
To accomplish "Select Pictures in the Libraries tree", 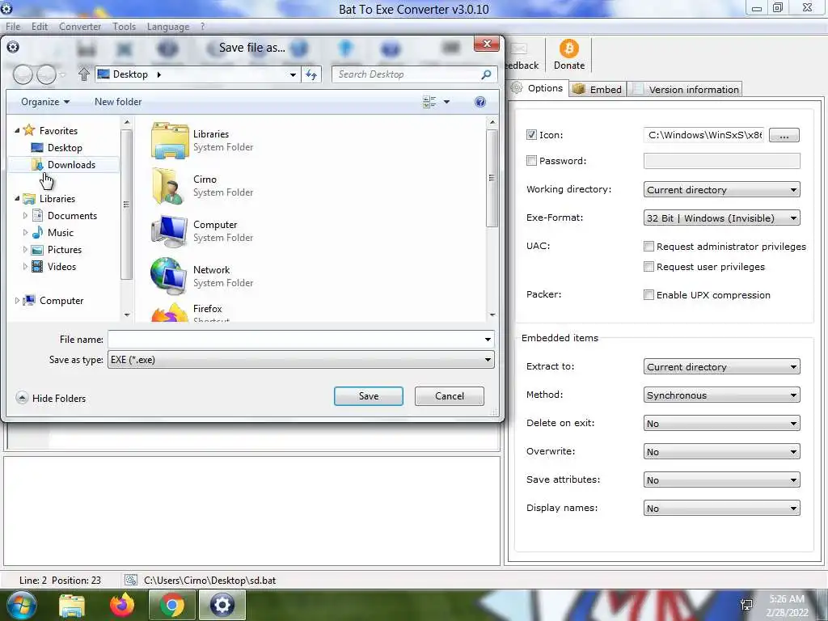I will pos(65,250).
